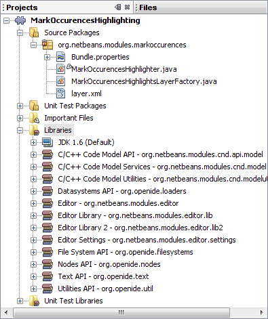Expand the Nodes API node

33,265
